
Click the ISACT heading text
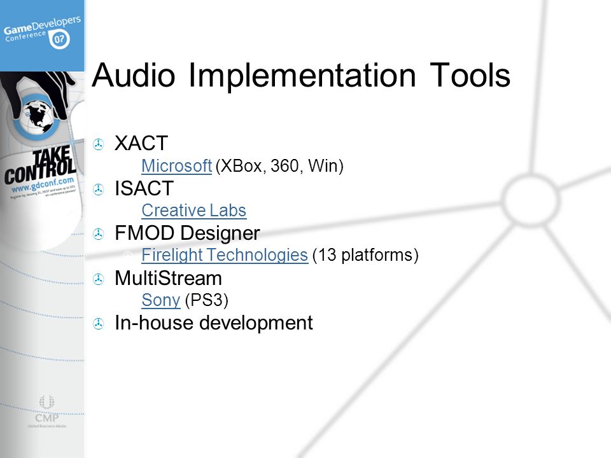(144, 188)
